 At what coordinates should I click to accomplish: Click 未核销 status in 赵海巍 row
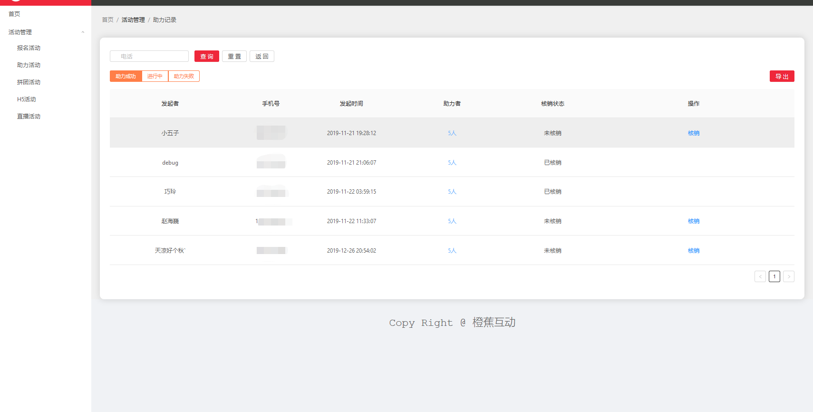pos(553,221)
